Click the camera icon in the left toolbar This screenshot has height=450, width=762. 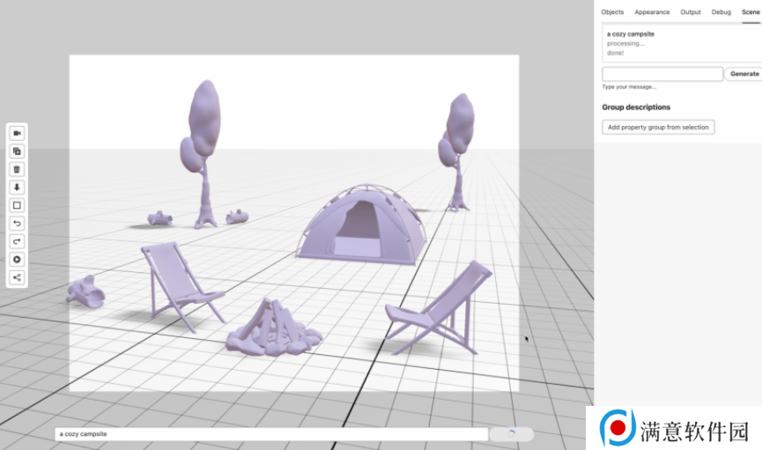pos(17,133)
